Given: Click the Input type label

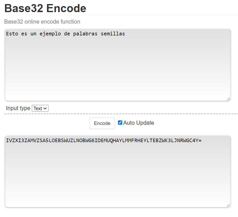Looking at the screenshot, I should point(18,108).
